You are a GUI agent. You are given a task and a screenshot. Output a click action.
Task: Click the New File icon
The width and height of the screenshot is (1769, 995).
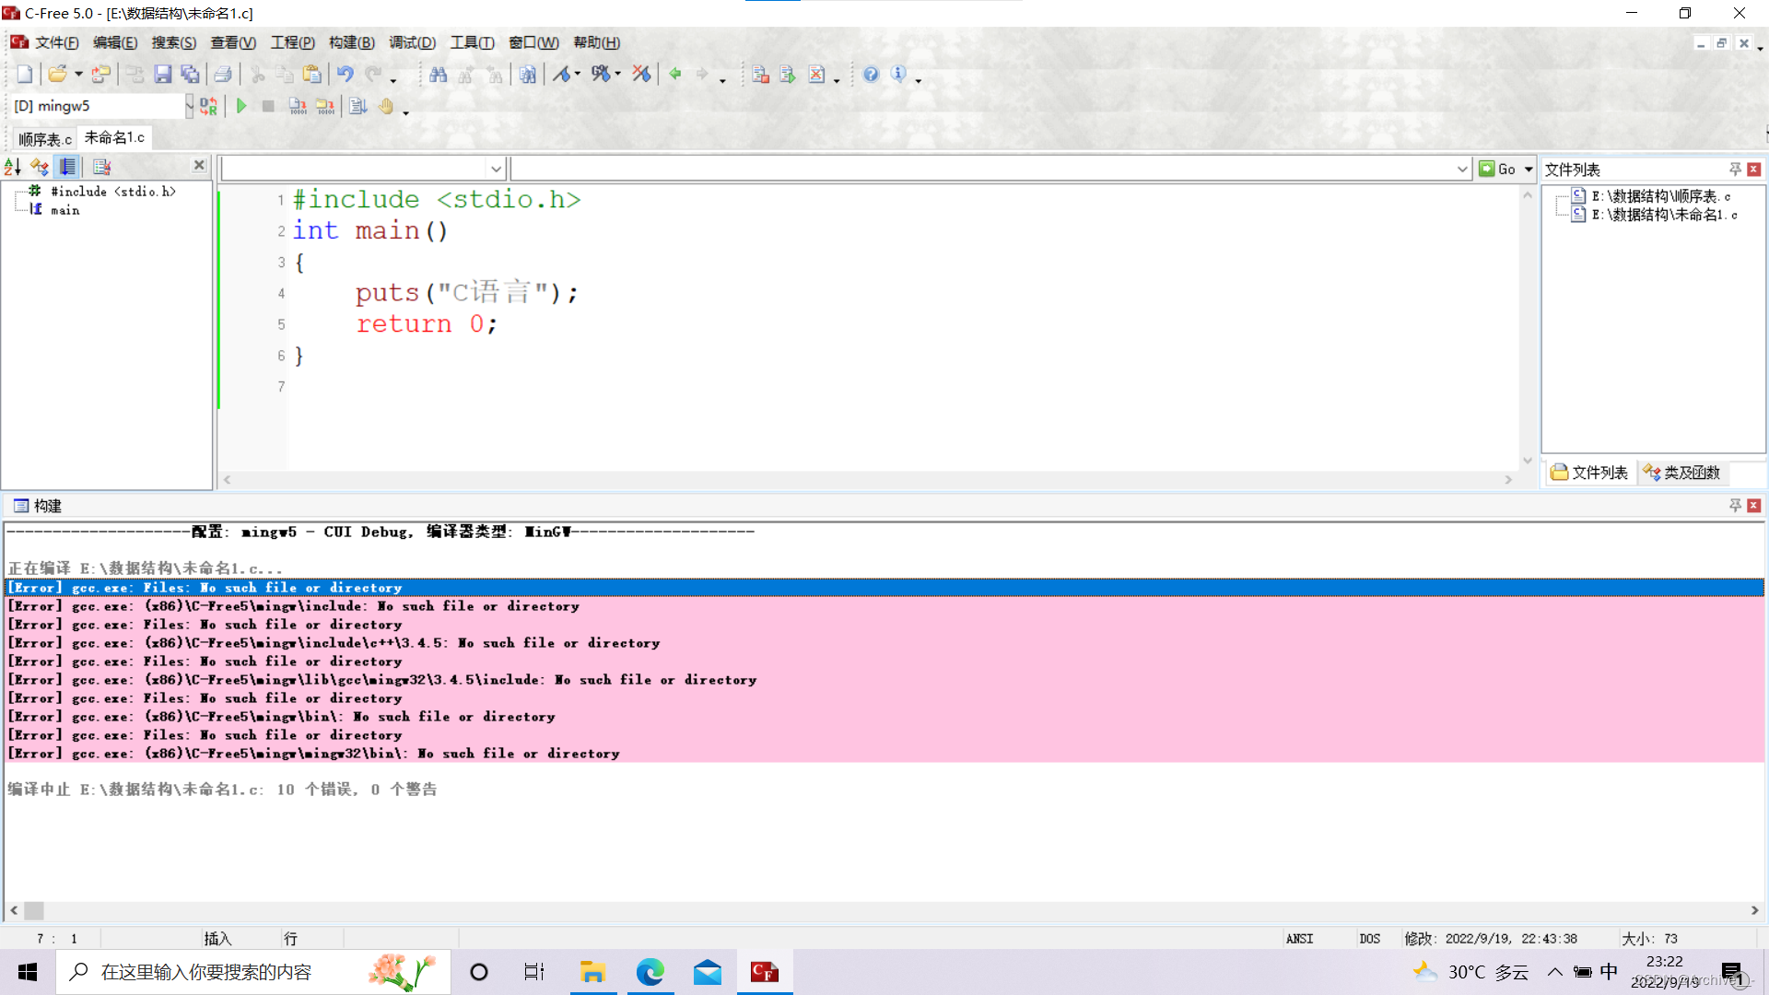click(x=25, y=75)
